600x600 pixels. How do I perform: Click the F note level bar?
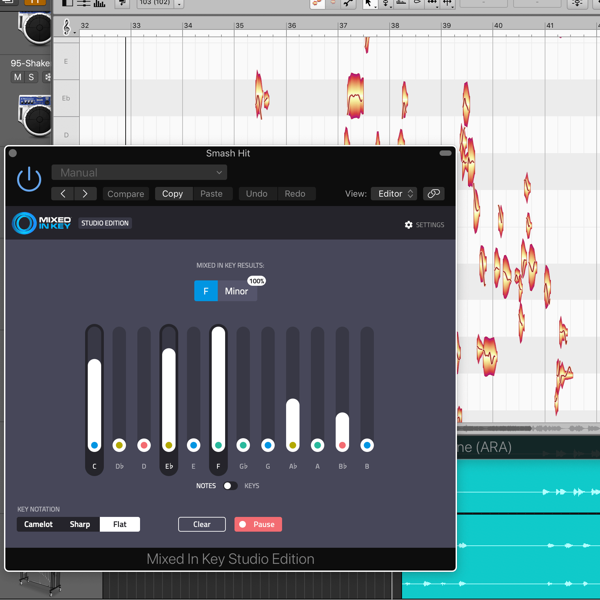218,385
